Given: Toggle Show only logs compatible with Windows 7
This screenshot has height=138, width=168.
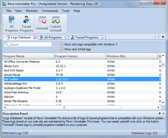Looking at the screenshot, I should click(62, 44).
